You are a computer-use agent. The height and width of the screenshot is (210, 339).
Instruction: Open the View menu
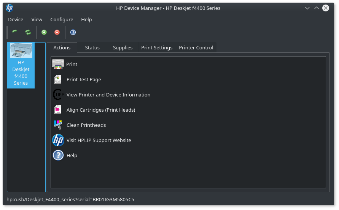point(37,19)
